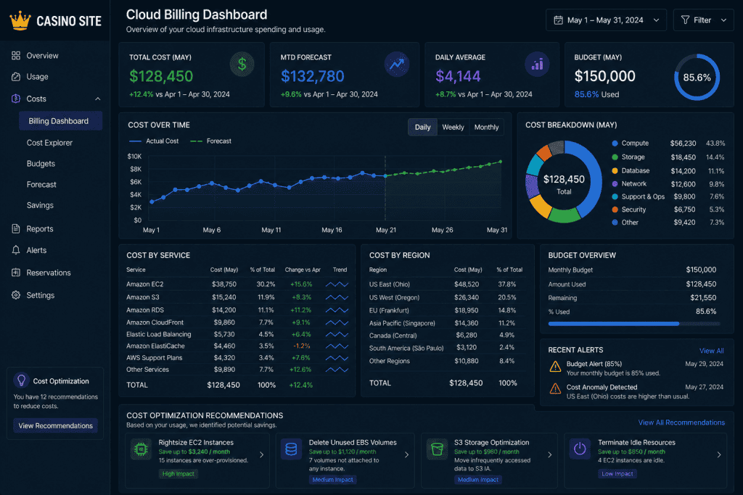Click the Reservations sidebar icon
Screen dimensions: 743x495
click(x=16, y=273)
